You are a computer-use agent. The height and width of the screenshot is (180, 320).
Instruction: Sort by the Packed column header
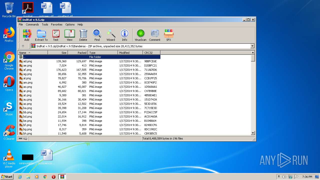tap(78, 52)
